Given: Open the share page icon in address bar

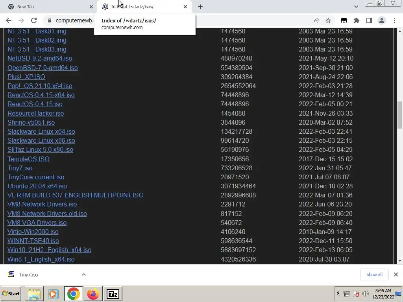Looking at the screenshot, I should 316,20.
